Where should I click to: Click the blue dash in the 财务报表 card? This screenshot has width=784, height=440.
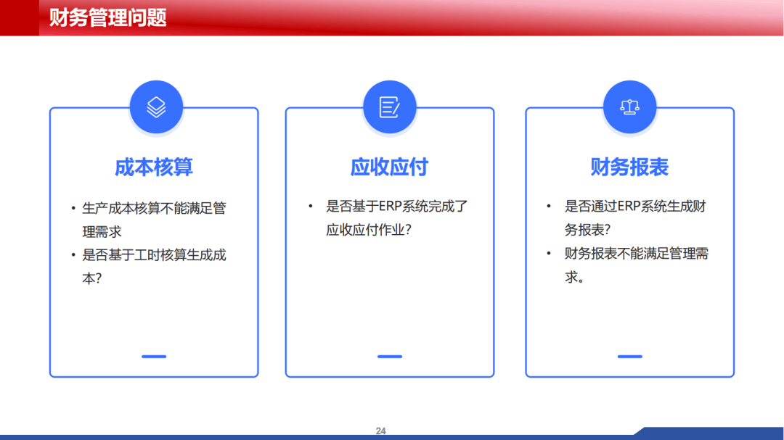coord(629,357)
